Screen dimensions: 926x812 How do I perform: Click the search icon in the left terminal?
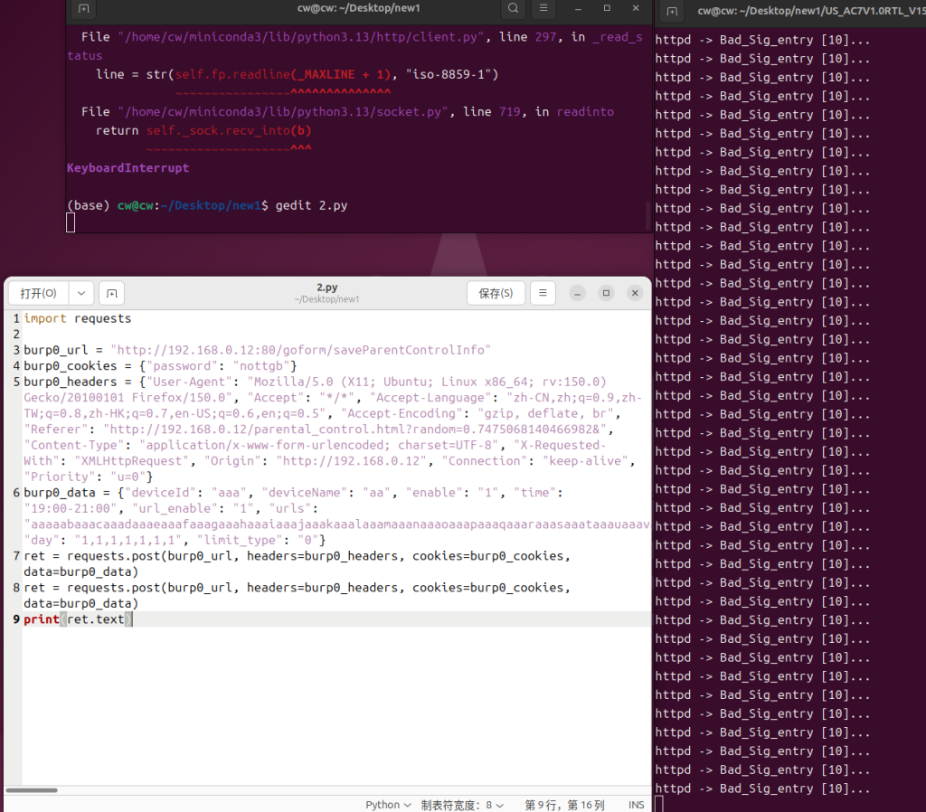click(513, 8)
